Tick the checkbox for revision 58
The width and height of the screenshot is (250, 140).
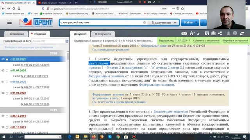[x=7, y=128]
